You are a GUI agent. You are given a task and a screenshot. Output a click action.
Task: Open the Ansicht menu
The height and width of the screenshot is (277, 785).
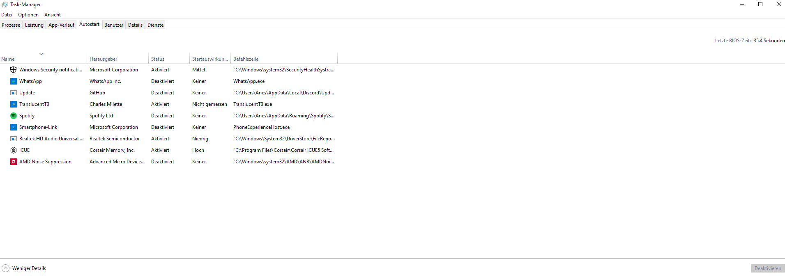coord(53,15)
